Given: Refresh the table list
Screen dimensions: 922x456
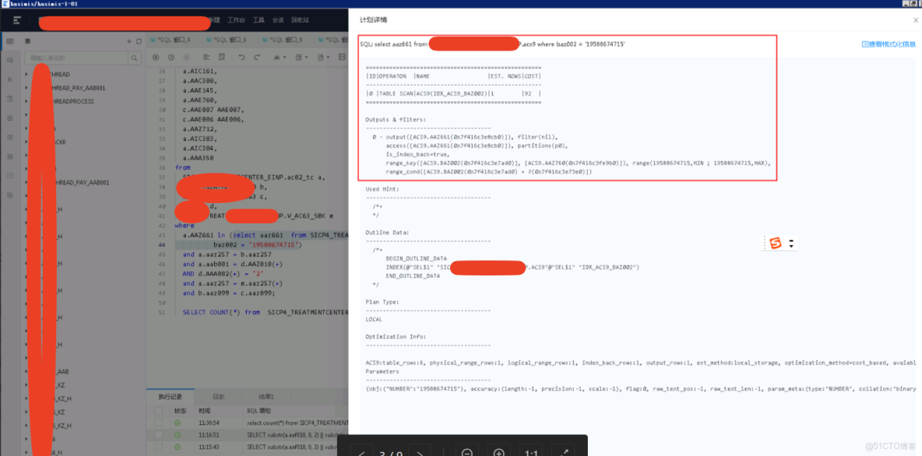Looking at the screenshot, I should coord(139,42).
